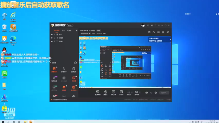Open the 弹幕助手 tool
This screenshot has width=219, height=123.
pyautogui.click(x=54, y=70)
